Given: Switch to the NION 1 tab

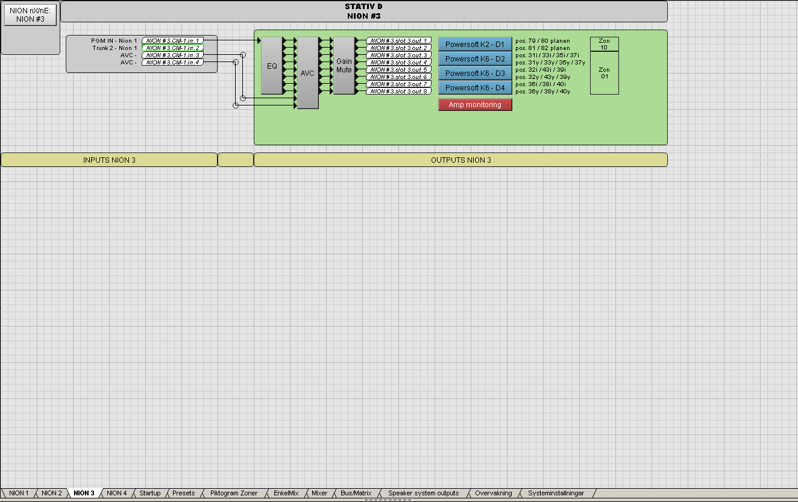Looking at the screenshot, I should click(x=19, y=493).
